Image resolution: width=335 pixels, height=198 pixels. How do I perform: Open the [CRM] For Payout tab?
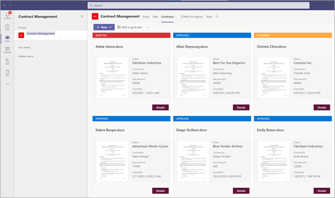pyautogui.click(x=192, y=17)
